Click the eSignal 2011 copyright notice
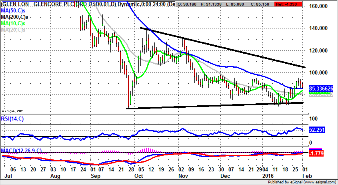 [x=14, y=110]
